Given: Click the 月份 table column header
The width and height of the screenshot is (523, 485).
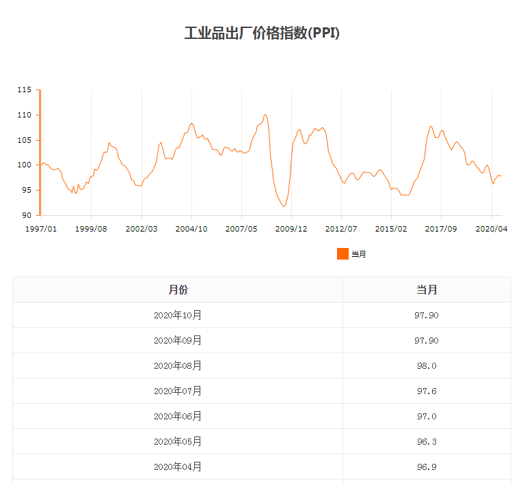Looking at the screenshot, I should (178, 290).
